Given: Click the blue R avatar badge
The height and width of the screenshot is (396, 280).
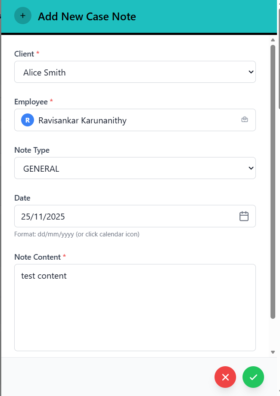Looking at the screenshot, I should 28,120.
